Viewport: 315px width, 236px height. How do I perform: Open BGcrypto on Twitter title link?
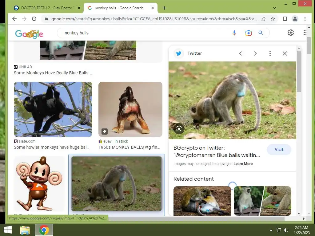(217, 151)
